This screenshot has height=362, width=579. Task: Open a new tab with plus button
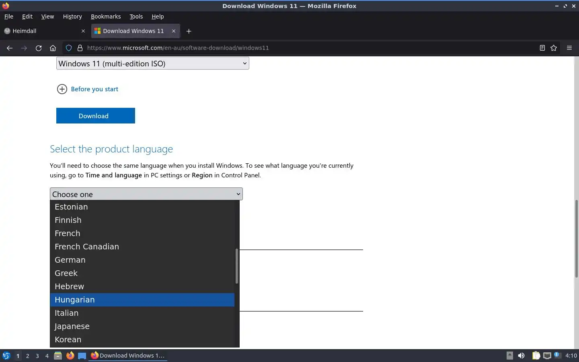click(189, 31)
